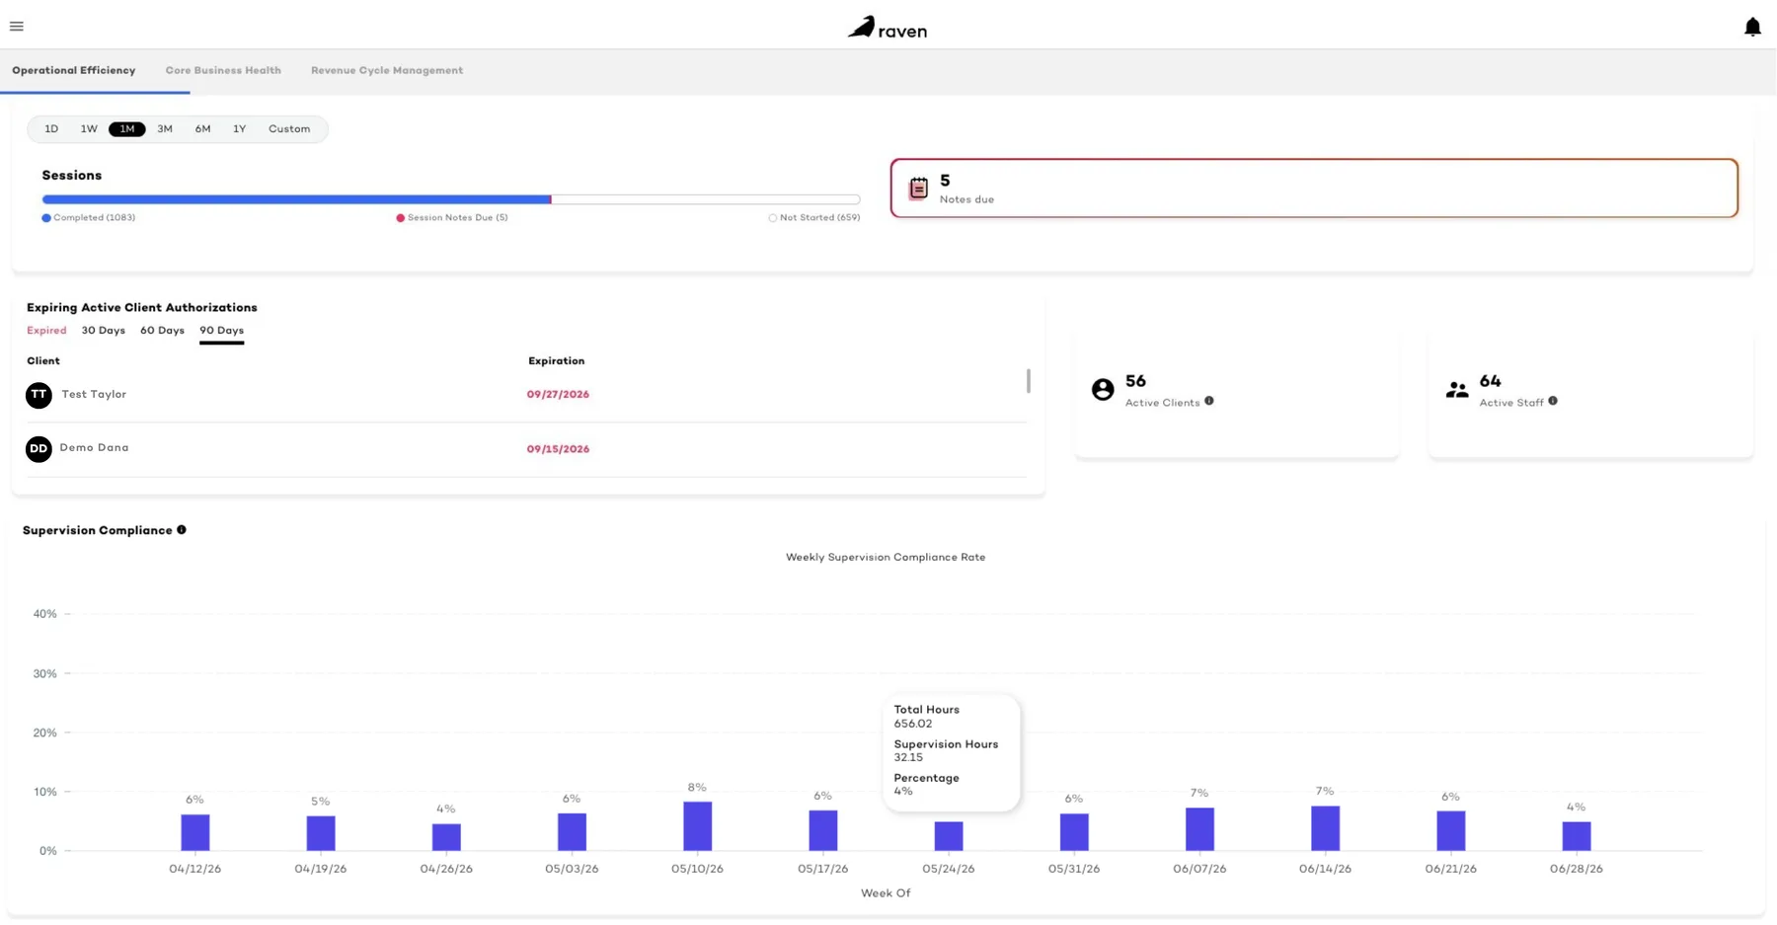Switch to Operational Efficiency tab

coord(74,70)
